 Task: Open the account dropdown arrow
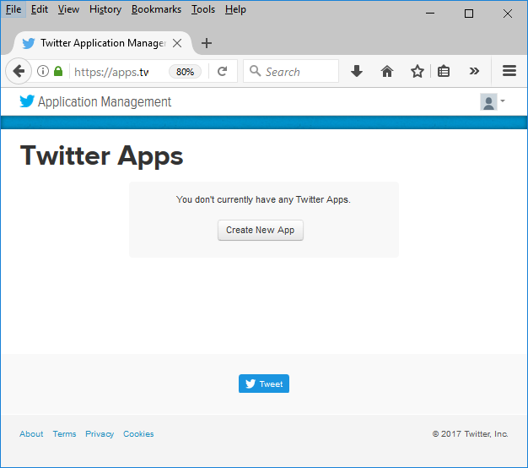[503, 101]
